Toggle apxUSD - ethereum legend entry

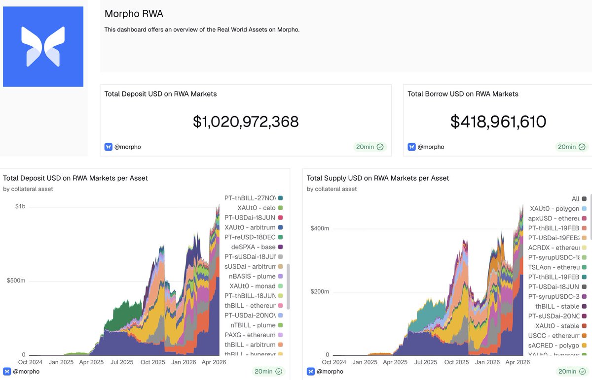click(557, 218)
